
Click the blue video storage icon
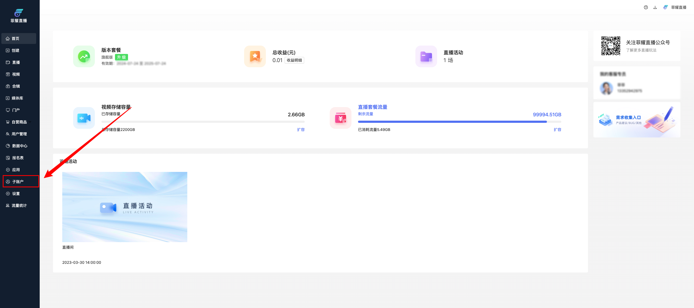coord(84,118)
